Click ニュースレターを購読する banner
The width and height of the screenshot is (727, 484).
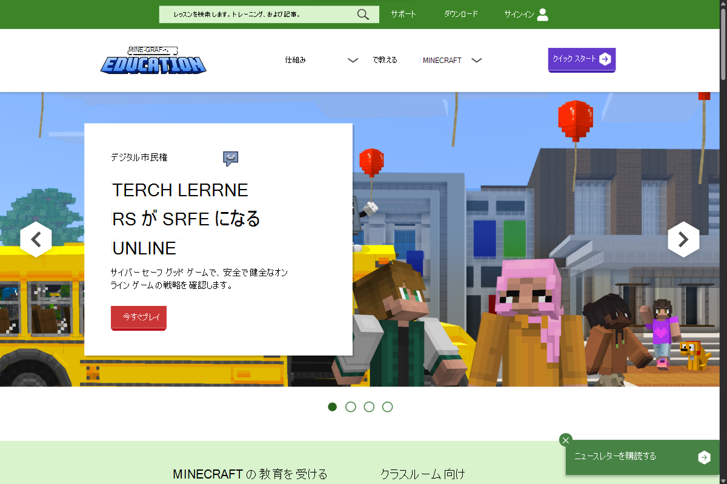(x=643, y=457)
